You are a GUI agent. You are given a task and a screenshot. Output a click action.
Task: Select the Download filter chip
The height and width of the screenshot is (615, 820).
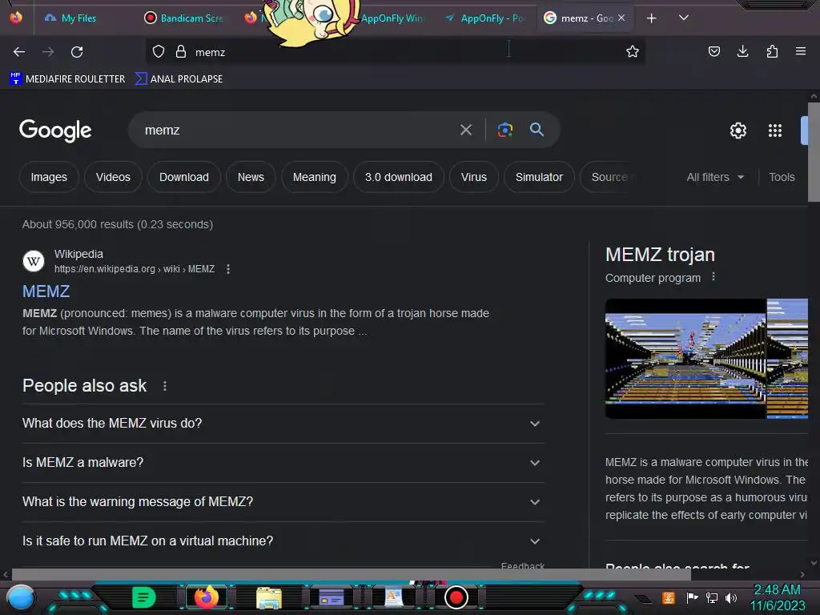[184, 177]
